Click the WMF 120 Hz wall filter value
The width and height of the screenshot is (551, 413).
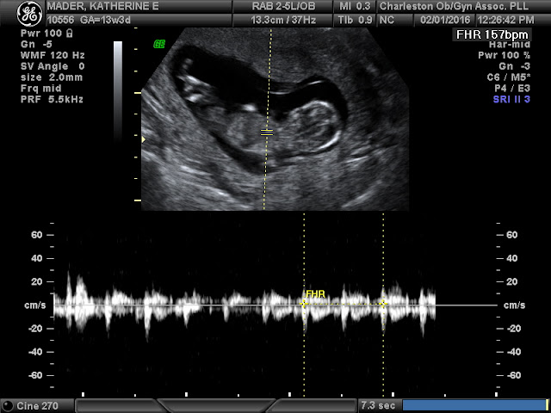coord(53,55)
